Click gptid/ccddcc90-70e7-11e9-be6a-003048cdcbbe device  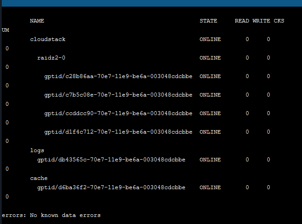click(x=118, y=113)
